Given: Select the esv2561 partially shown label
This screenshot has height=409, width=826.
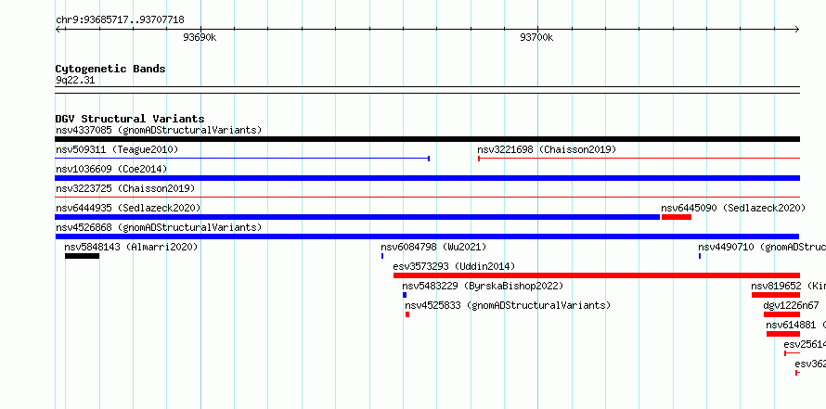Looking at the screenshot, I should pyautogui.click(x=805, y=344).
